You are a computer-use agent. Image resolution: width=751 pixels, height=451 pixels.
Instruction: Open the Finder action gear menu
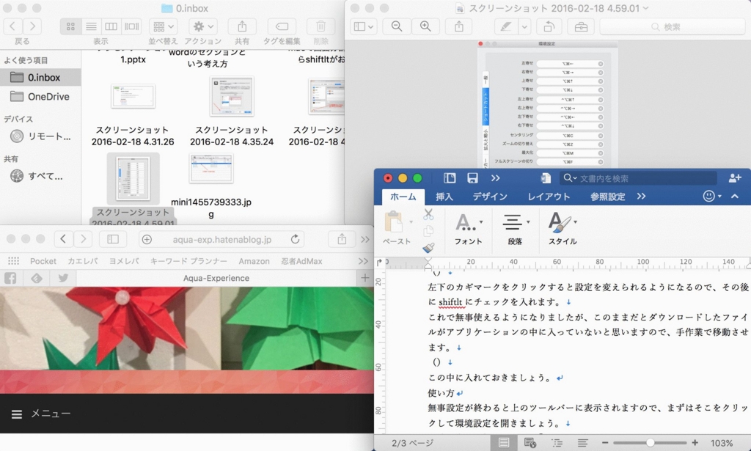202,26
